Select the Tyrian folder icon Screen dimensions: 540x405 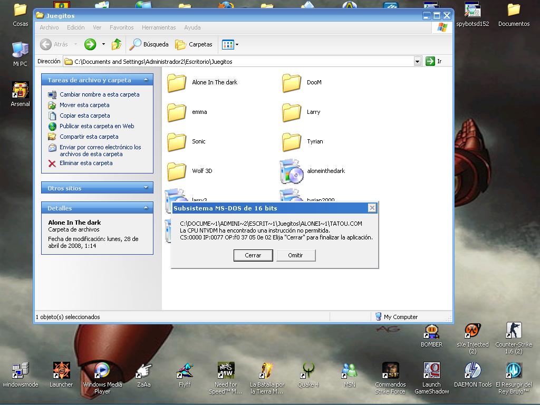point(291,142)
